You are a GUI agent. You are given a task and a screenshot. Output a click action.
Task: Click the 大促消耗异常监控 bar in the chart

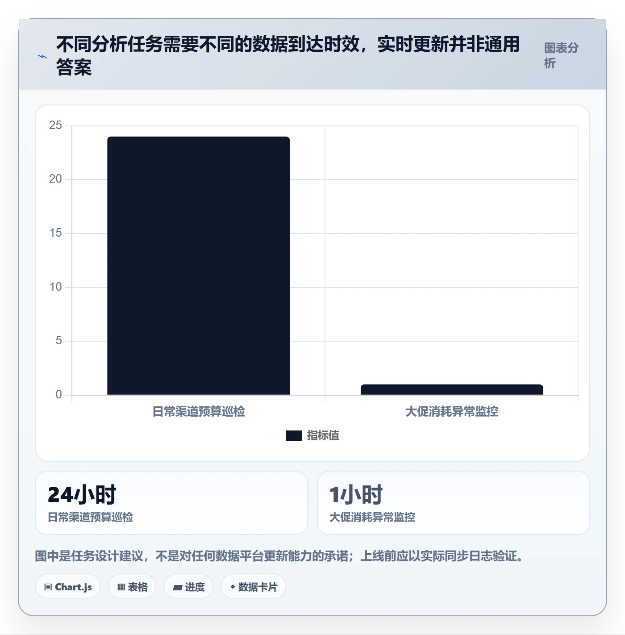pyautogui.click(x=452, y=389)
